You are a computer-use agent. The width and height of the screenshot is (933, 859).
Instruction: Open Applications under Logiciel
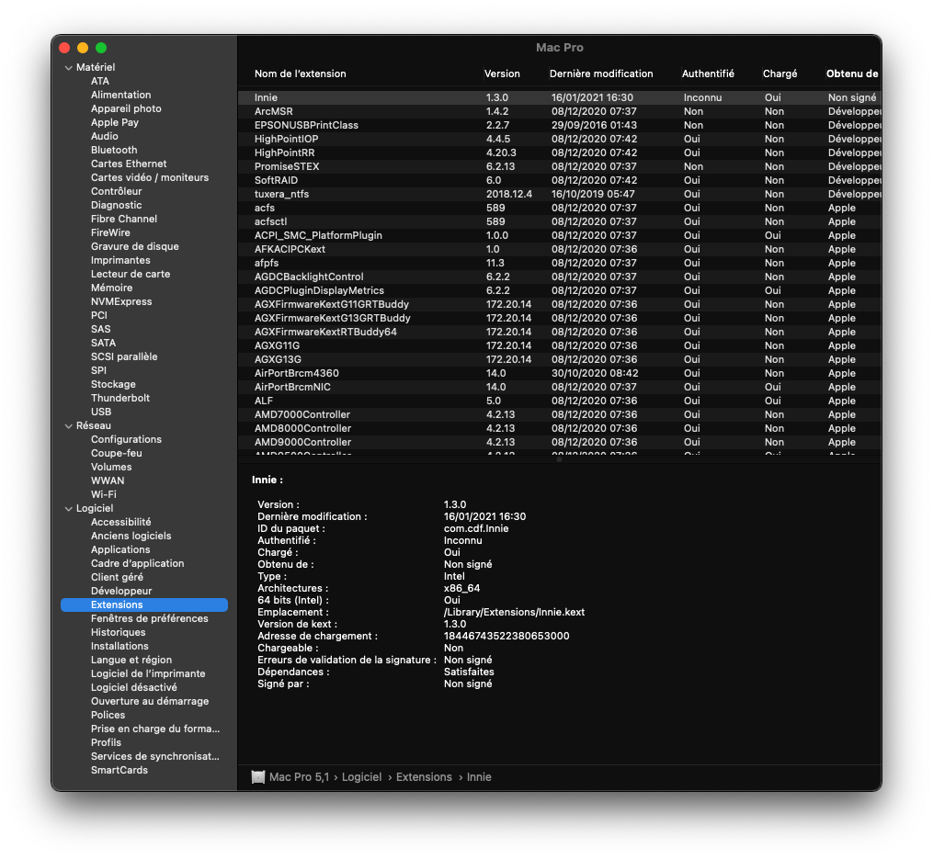(120, 549)
